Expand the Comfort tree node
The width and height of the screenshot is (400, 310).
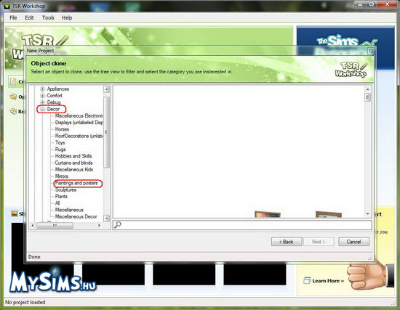(43, 96)
